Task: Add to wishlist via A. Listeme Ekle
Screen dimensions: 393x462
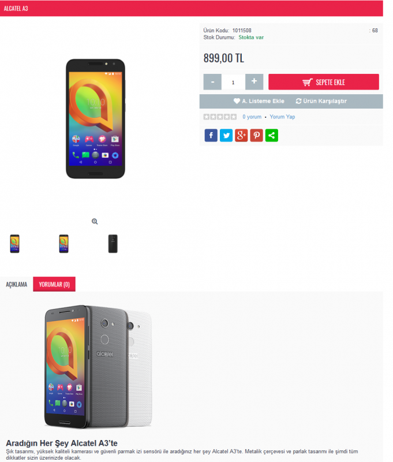Action: (259, 101)
